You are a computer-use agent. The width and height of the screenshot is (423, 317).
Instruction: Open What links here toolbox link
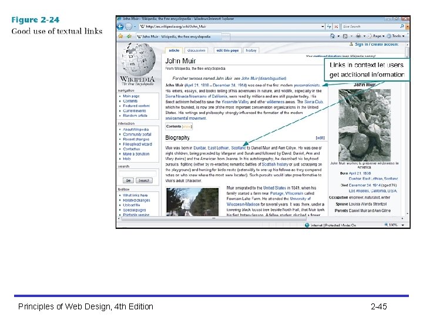[x=135, y=195]
